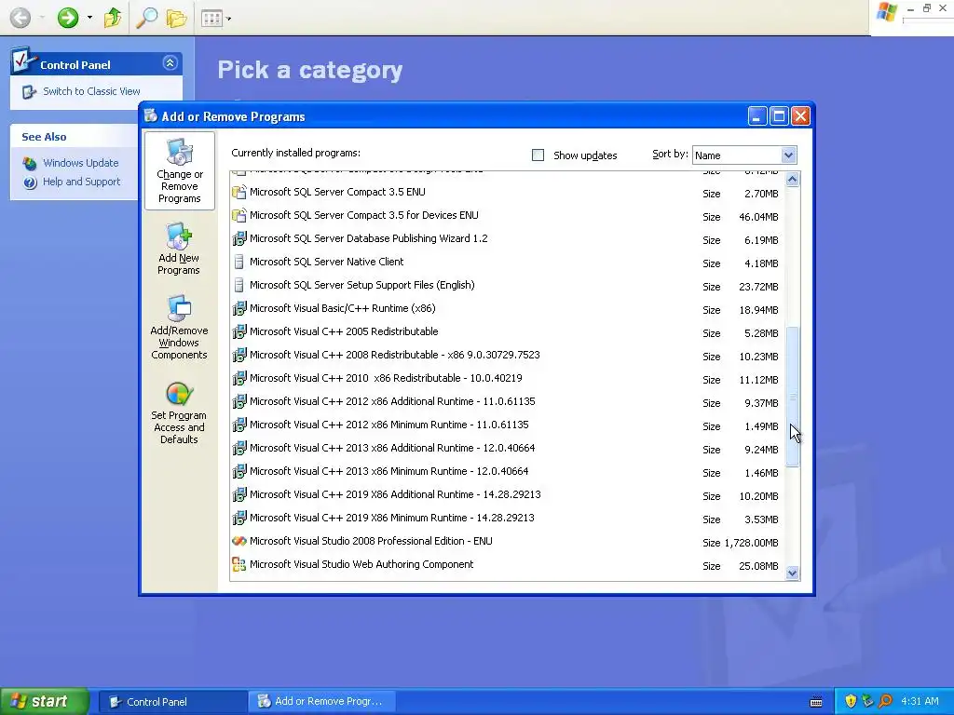Click the security shield tray icon
This screenshot has width=954, height=715.
pos(851,702)
